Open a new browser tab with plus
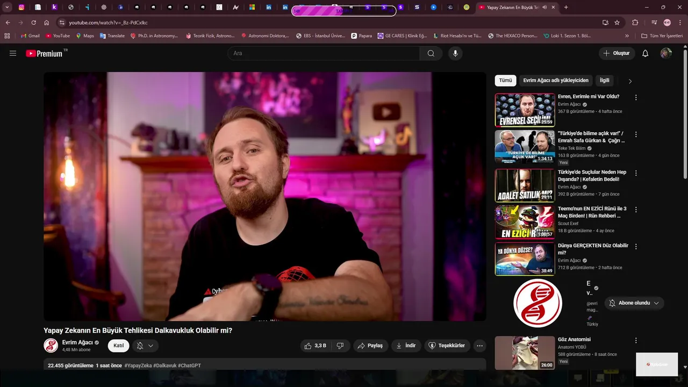Viewport: 688px width, 387px height. tap(566, 7)
